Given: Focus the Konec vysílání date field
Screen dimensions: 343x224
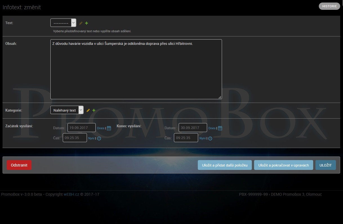Looking at the screenshot, I should [x=193, y=128].
